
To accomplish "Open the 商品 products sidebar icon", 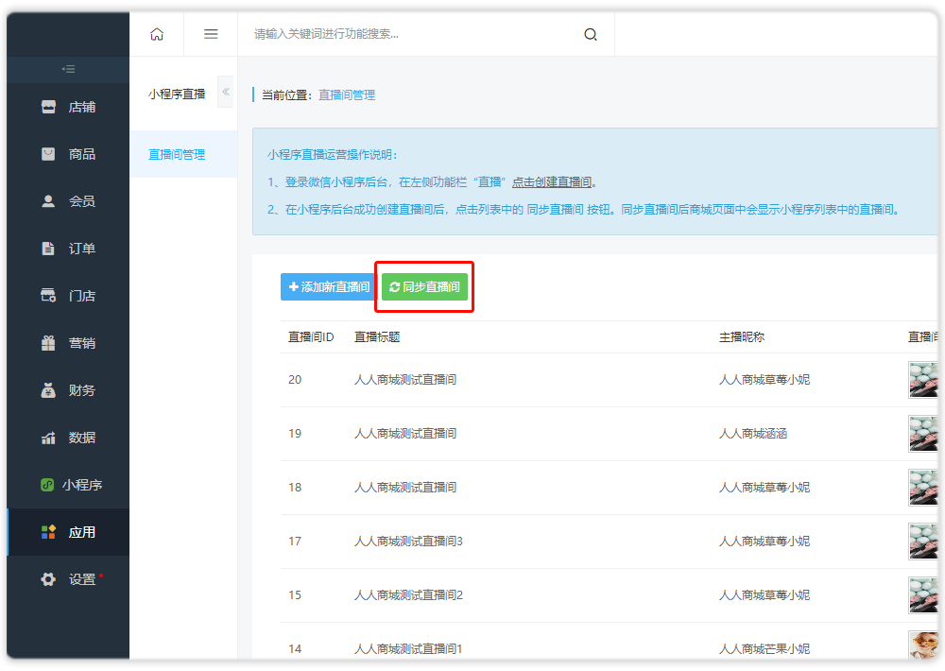I will point(48,154).
